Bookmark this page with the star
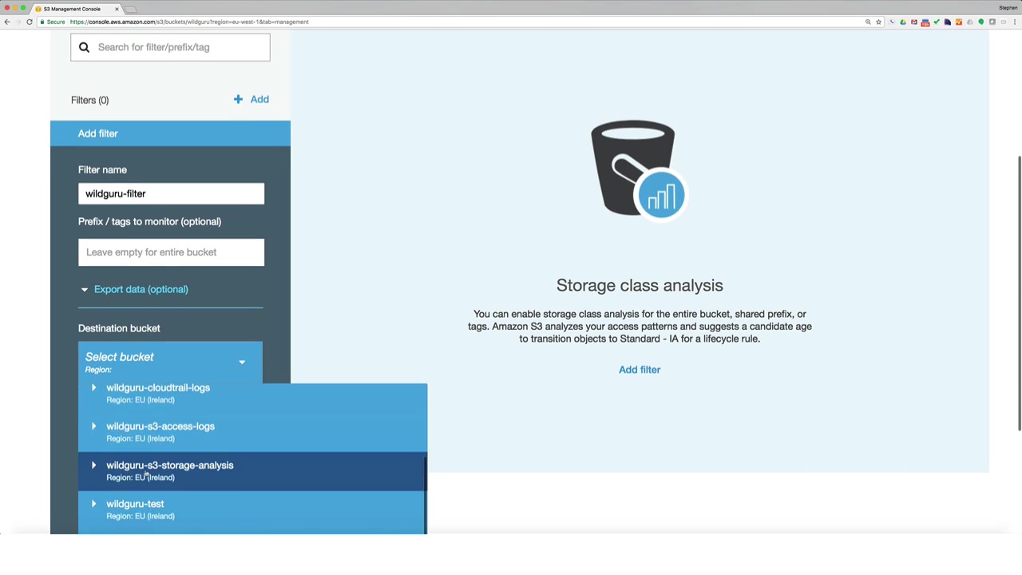Viewport: 1022px width, 575px height. click(x=878, y=22)
